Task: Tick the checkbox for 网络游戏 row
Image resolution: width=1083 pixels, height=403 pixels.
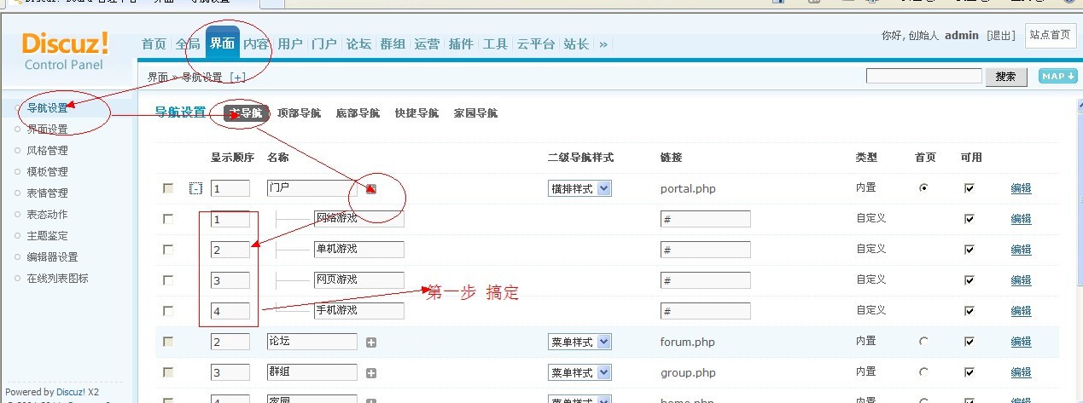Action: pyautogui.click(x=168, y=219)
